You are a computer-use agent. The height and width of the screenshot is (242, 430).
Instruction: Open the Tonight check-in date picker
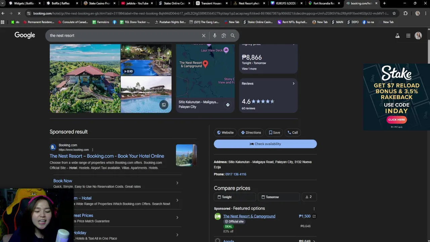[235, 197]
